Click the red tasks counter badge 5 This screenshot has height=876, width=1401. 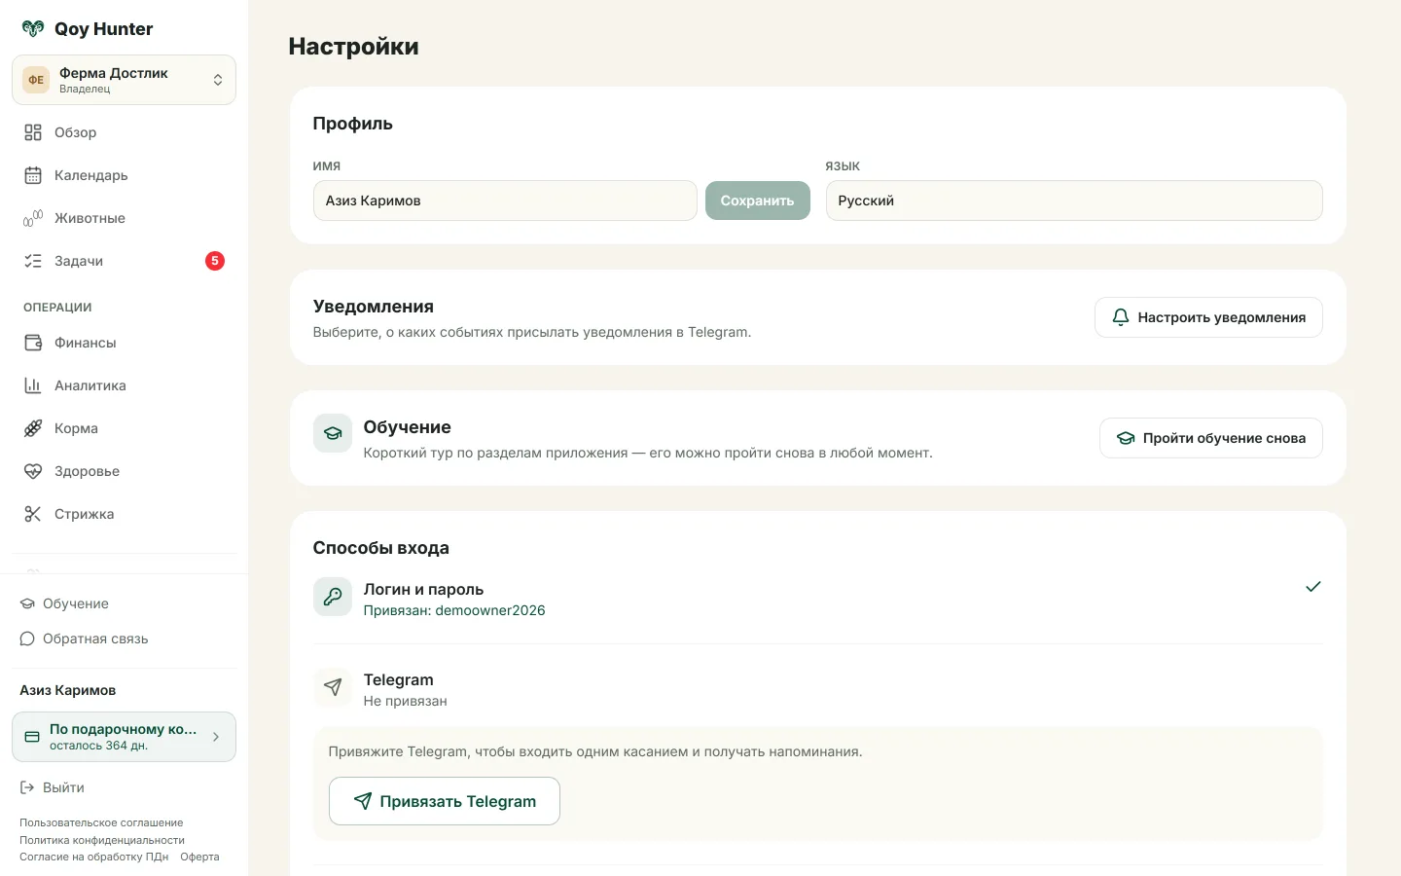(215, 261)
